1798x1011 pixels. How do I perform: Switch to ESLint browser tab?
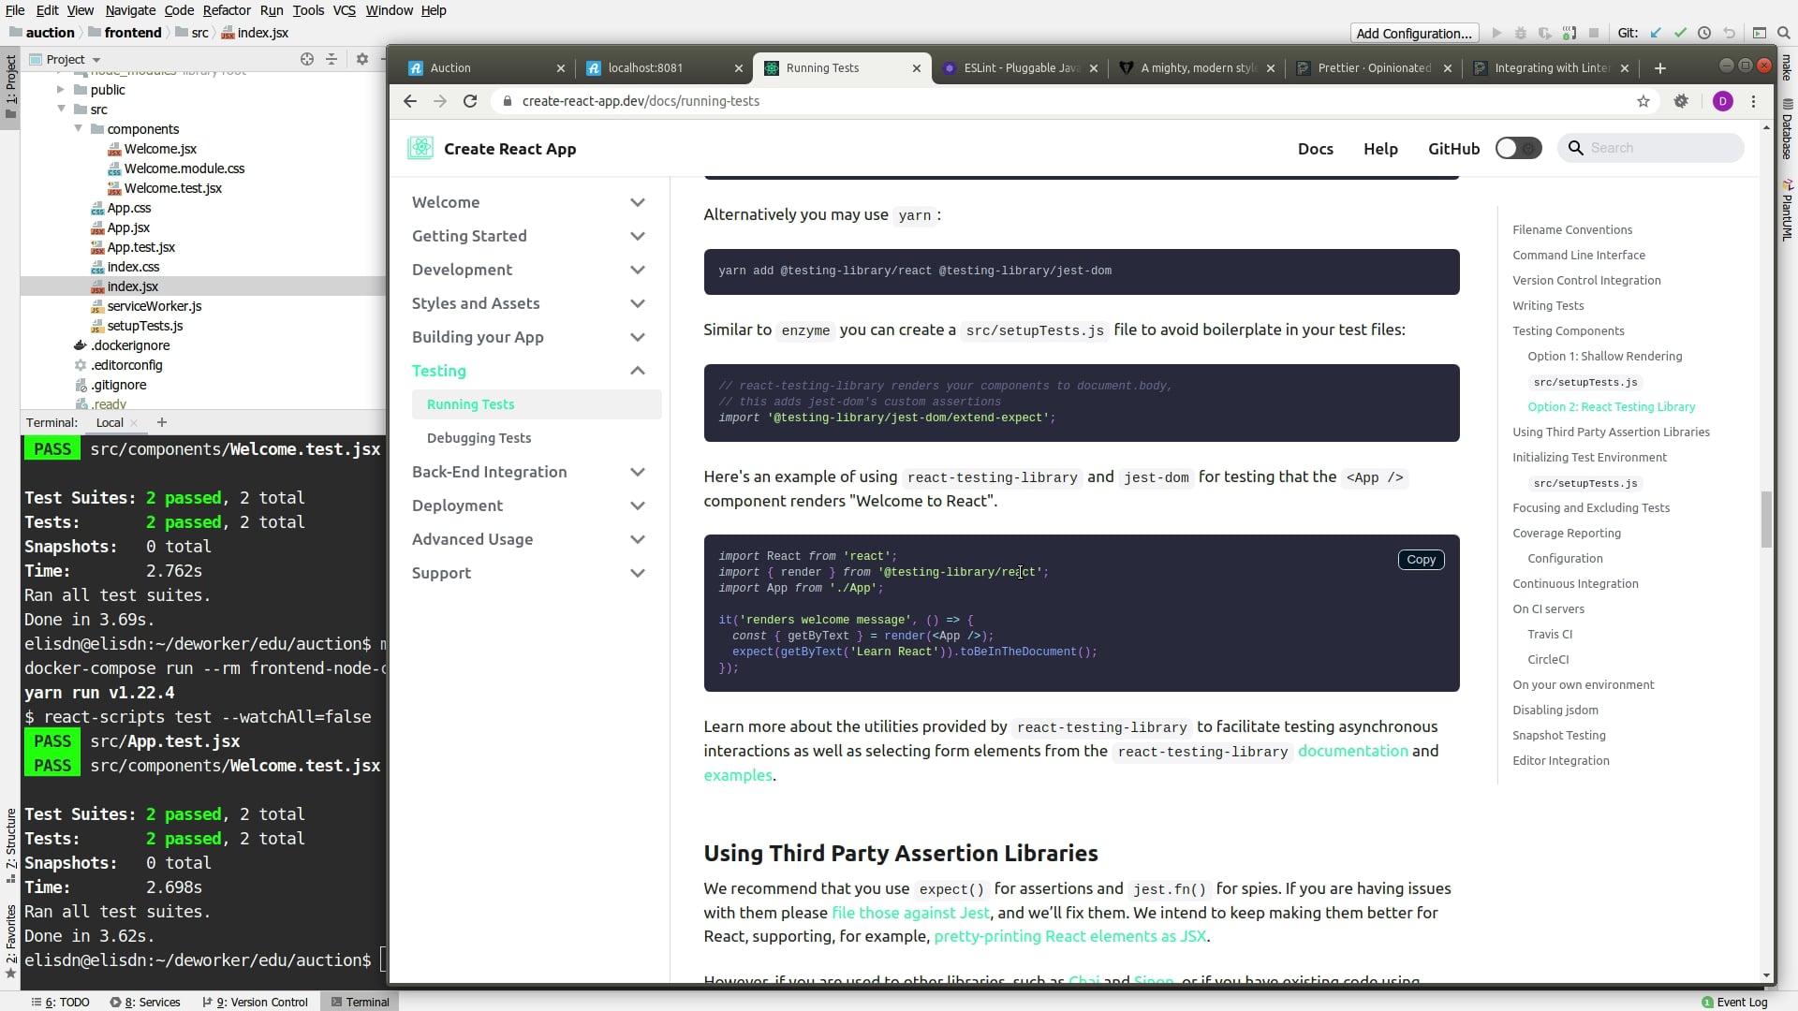pos(1018,68)
